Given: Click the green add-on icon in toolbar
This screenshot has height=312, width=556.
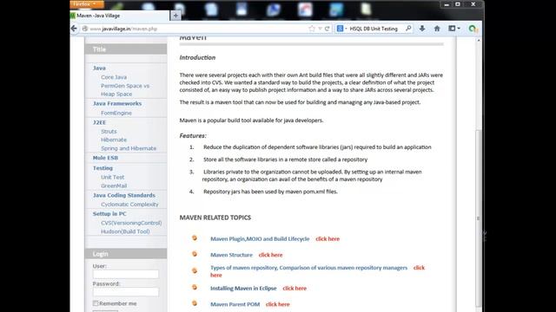Looking at the screenshot, I should (x=473, y=29).
